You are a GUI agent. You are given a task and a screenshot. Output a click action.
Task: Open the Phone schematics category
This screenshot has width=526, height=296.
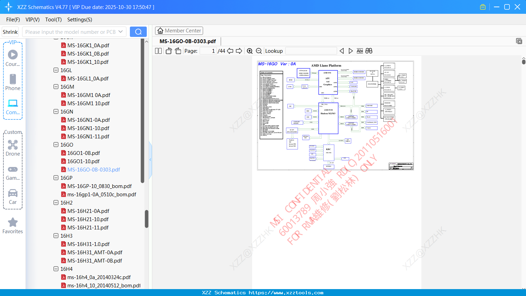point(13,82)
